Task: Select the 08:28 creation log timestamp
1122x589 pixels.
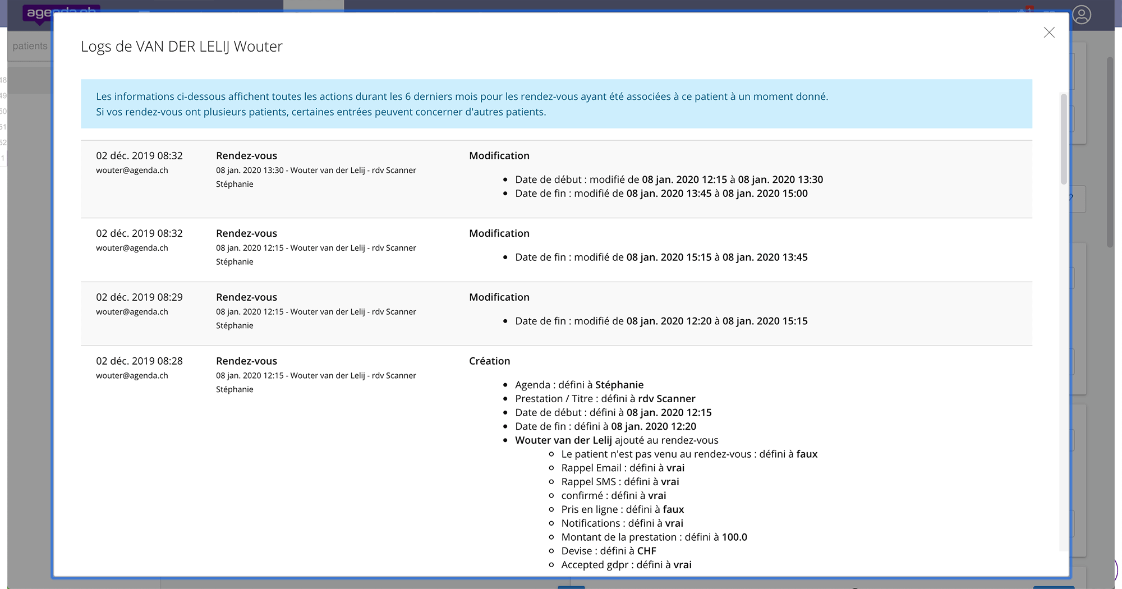Action: [139, 361]
